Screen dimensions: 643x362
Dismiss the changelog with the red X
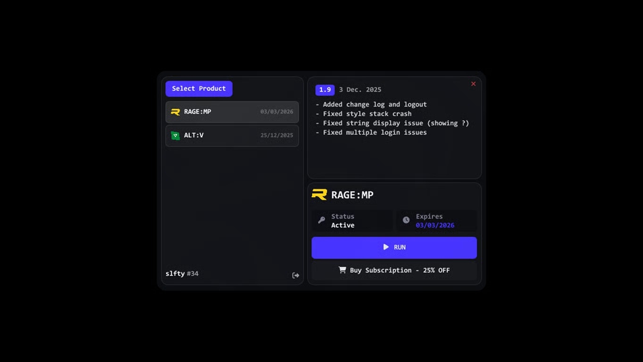[473, 83]
